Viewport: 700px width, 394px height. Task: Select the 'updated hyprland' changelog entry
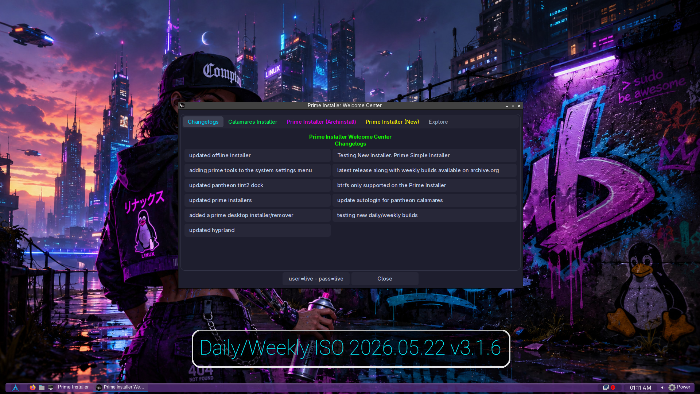pyautogui.click(x=257, y=230)
